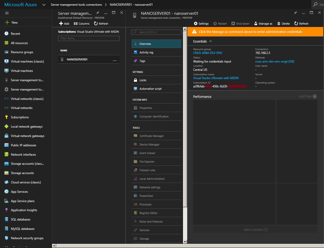Select the Overview menu item
Viewport: 324px width, 248px height.
coord(156,44)
